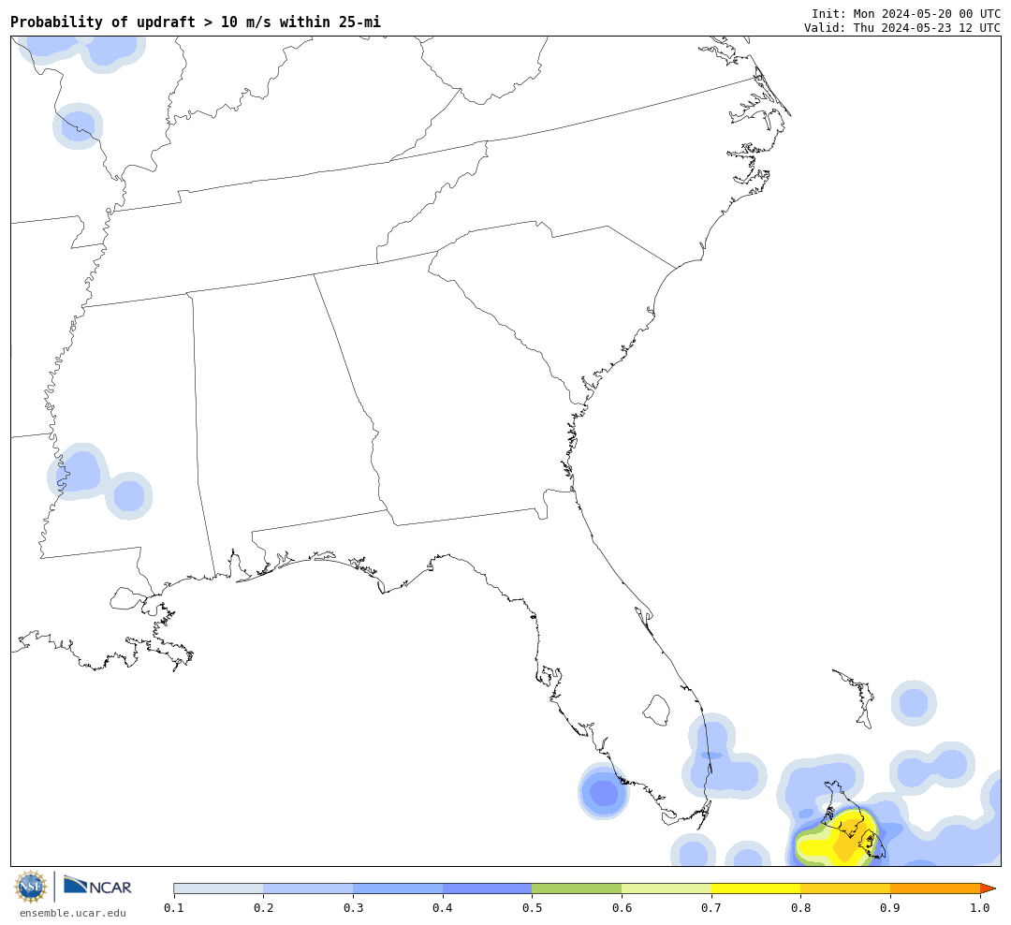Open the ensemble.ucar.edu text
The image size is (1011, 925).
coord(73,913)
